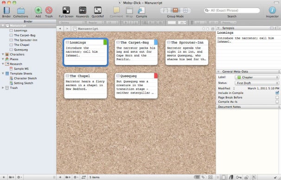Image resolution: width=281 pixels, height=180 pixels.
Task: Add new card with corkboard footer plus
Action: (60, 177)
